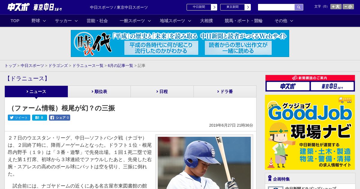Click the 中日スポーツ / 東京中日スポーツ header text
This screenshot has height=189, width=360.
[x=119, y=7]
